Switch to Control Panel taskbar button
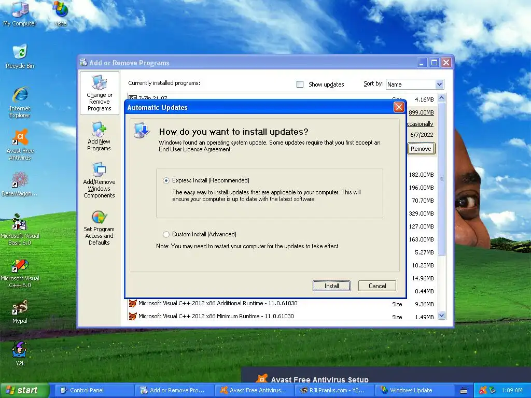This screenshot has width=531, height=398. click(94, 390)
